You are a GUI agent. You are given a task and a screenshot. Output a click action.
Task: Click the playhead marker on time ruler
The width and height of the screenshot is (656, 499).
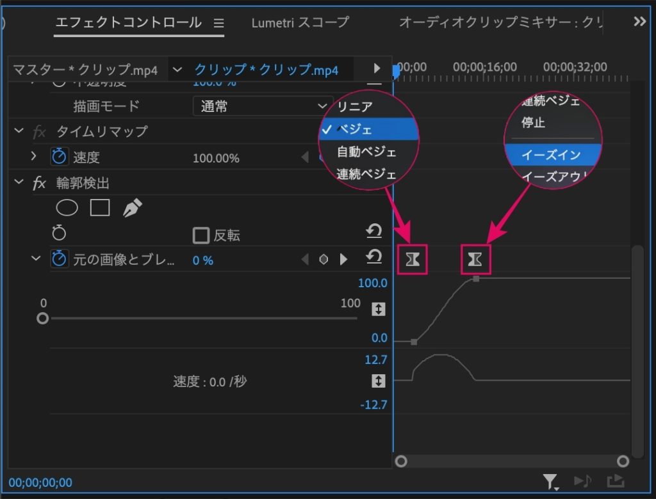395,72
